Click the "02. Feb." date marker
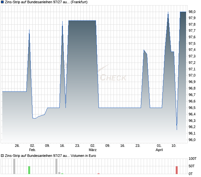The image size is (201, 177). tap(32, 148)
